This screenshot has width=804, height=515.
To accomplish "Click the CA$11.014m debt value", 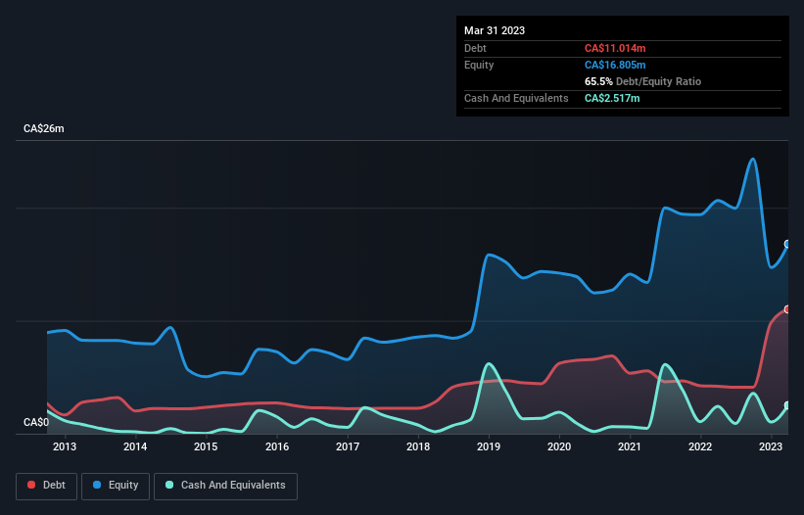I will (615, 48).
